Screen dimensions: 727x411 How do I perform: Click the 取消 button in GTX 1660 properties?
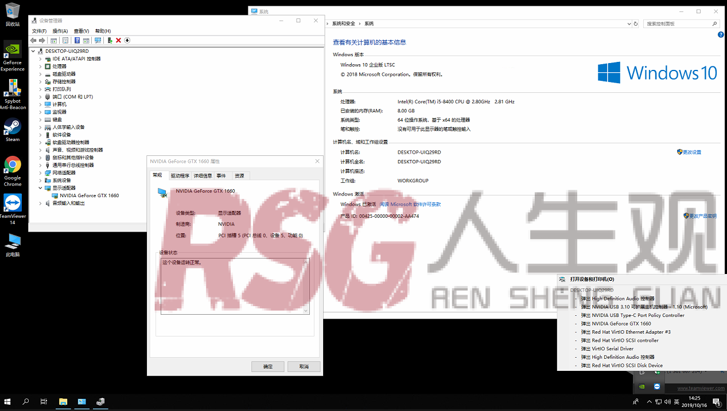click(304, 366)
